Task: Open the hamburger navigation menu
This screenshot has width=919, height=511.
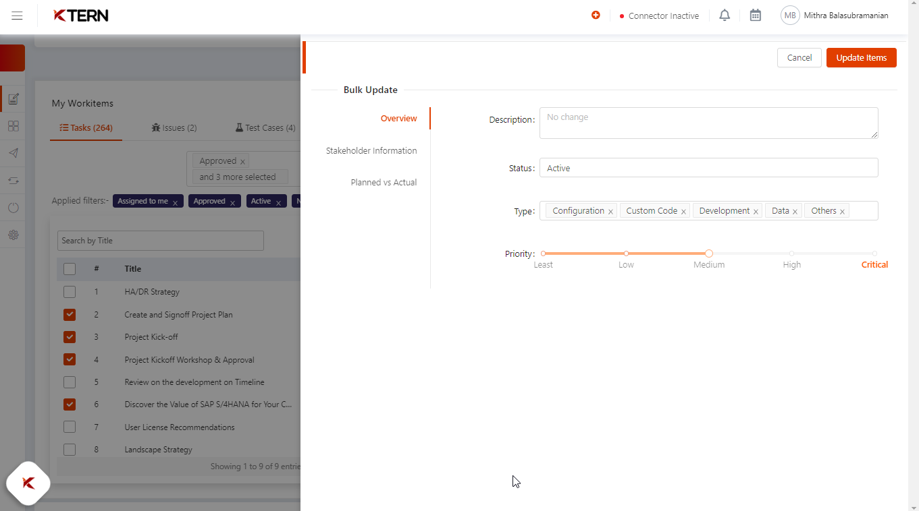Action: coord(17,16)
